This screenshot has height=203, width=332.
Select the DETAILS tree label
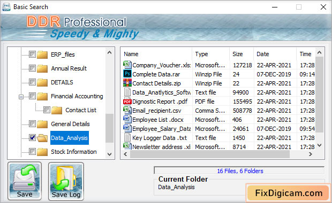pos(62,82)
